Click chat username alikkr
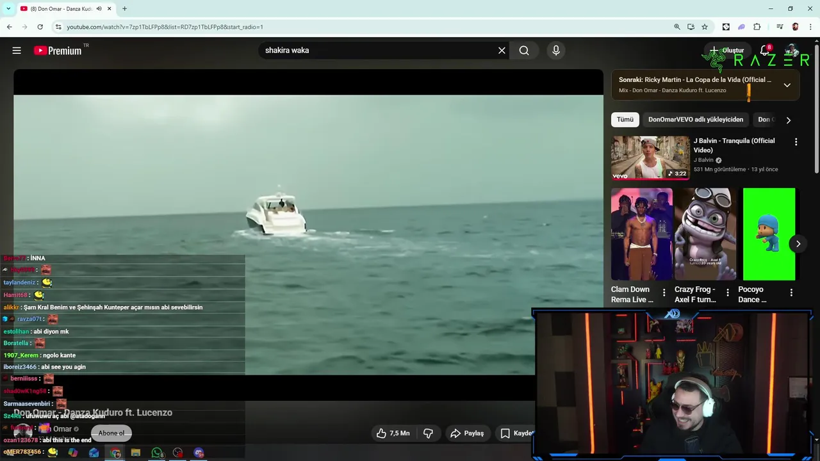Viewport: 820px width, 461px height. tap(12, 307)
